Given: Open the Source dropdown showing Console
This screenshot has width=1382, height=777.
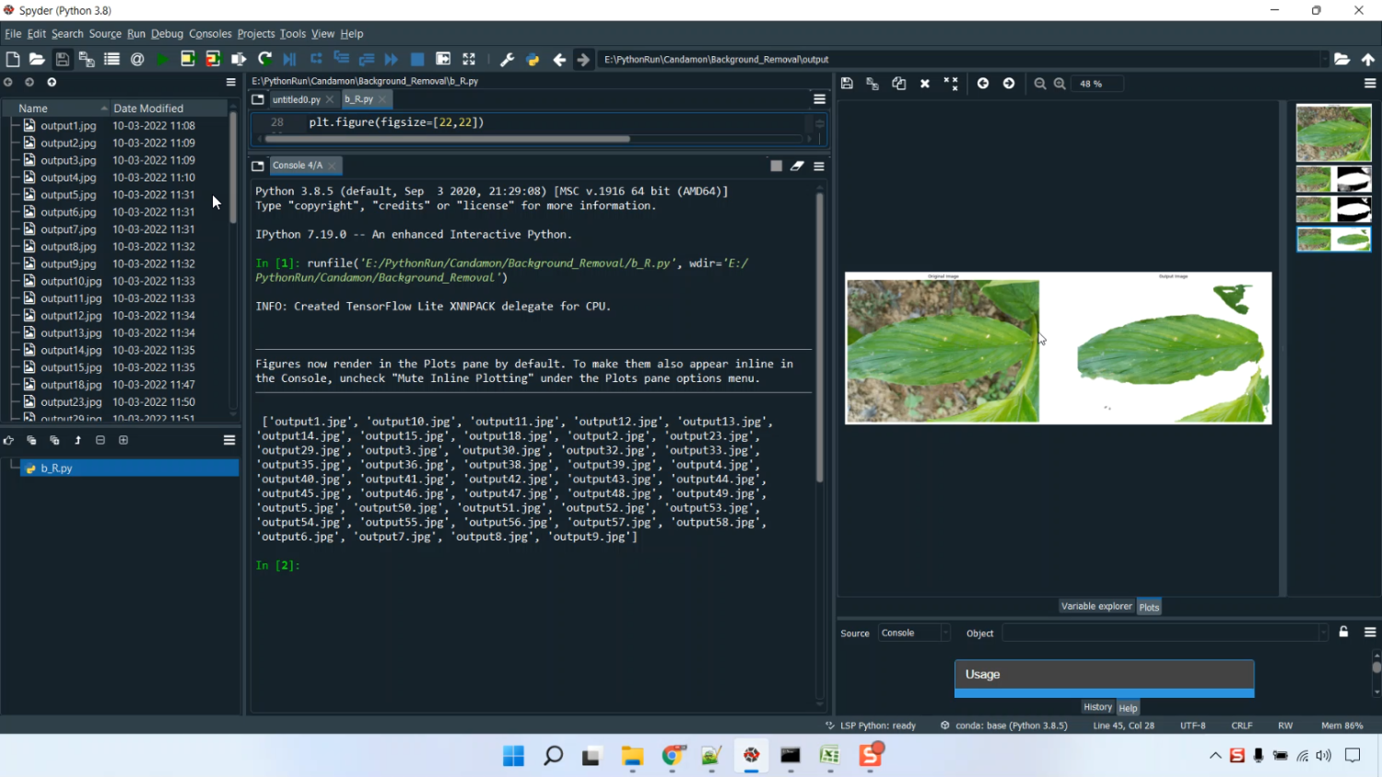Looking at the screenshot, I should (913, 632).
